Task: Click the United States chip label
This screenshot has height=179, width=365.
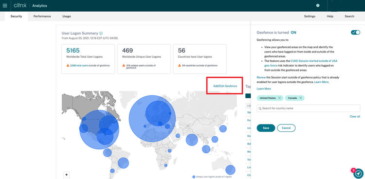Action: (x=268, y=98)
